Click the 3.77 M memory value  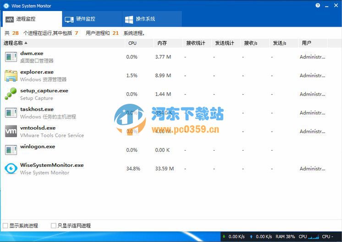click(x=163, y=57)
